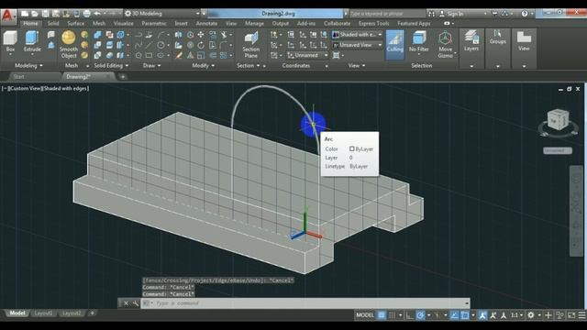Click the Type a command input field
The height and width of the screenshot is (330, 587).
305,303
